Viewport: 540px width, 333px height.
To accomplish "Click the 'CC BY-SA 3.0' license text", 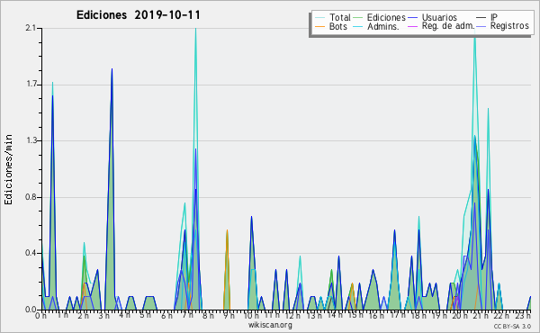I will coord(512,327).
